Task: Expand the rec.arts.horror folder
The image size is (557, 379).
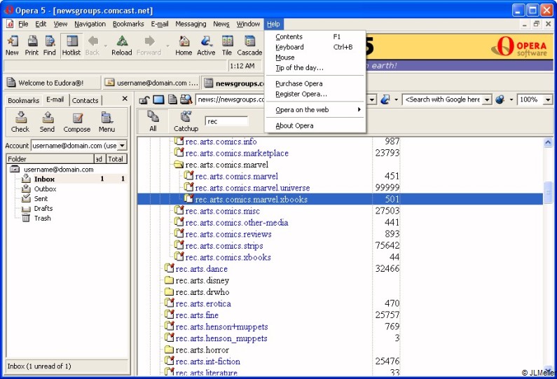Action: 169,350
